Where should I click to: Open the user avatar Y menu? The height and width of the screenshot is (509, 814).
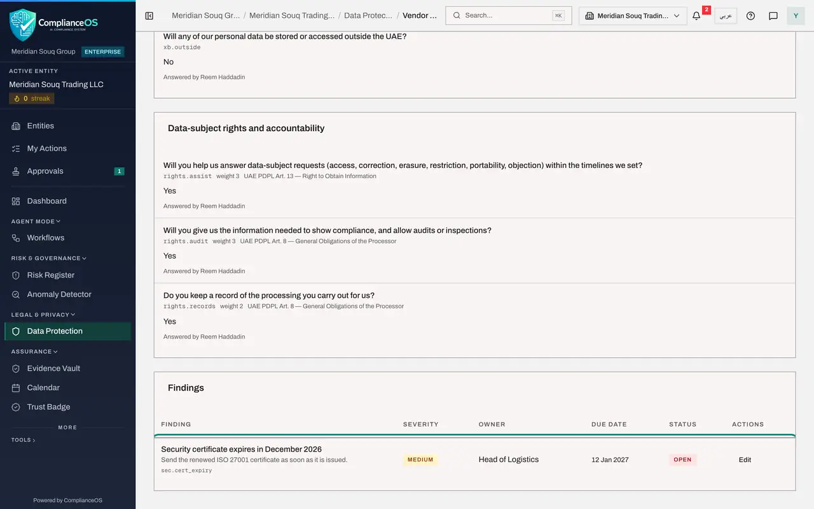pos(796,16)
